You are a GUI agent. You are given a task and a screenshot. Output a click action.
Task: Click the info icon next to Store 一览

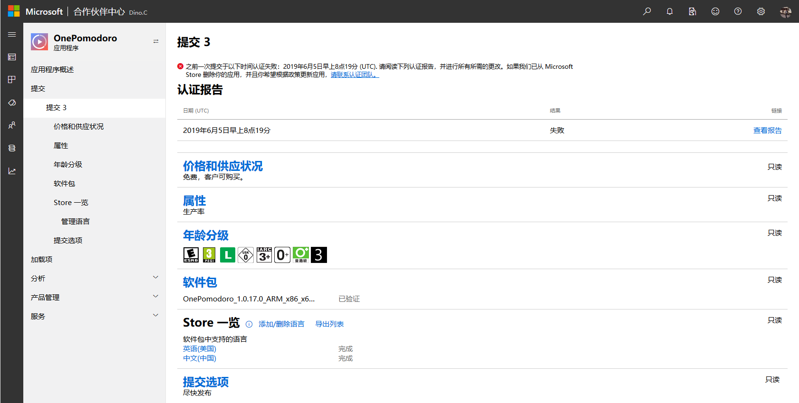[249, 324]
